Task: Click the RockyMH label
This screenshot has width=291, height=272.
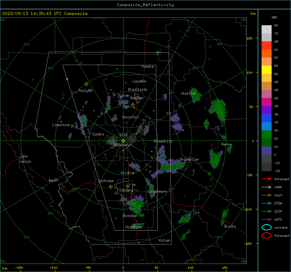Action: pos(85,91)
